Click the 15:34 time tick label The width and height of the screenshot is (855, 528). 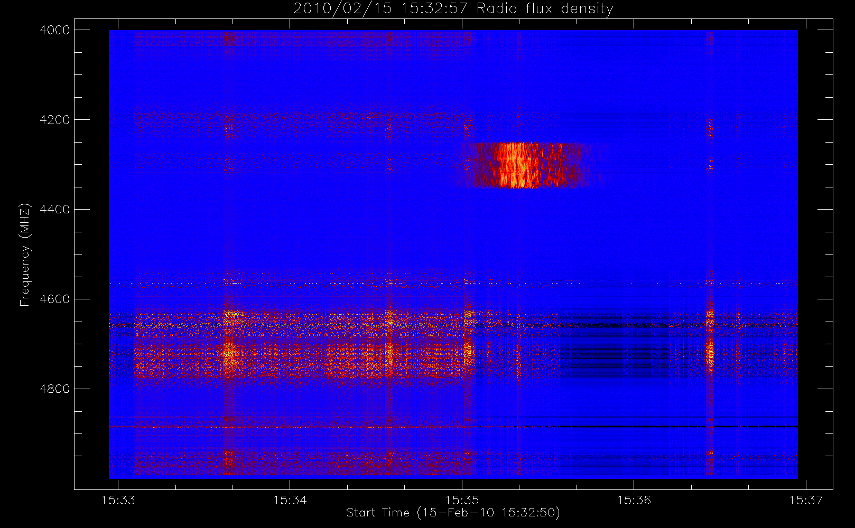click(290, 499)
